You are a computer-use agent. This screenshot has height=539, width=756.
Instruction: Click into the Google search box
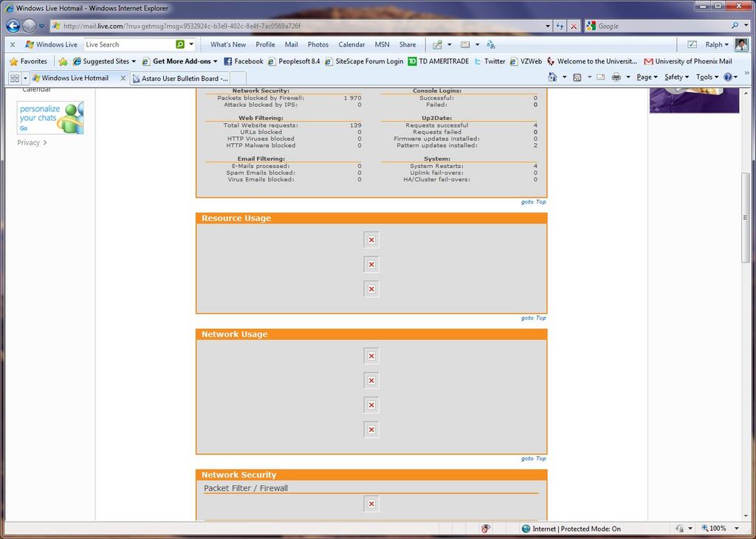(x=663, y=26)
